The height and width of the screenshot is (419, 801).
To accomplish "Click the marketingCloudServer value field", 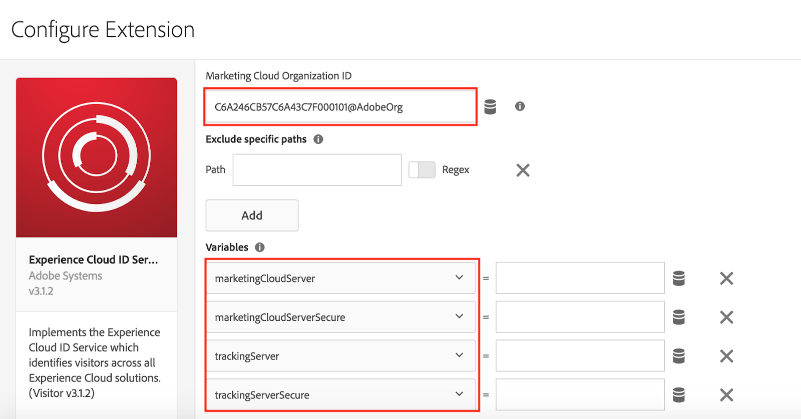I will [580, 278].
